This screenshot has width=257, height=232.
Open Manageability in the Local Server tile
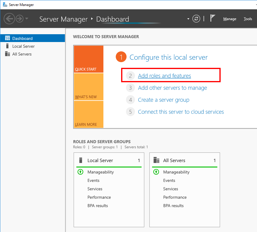tap(100, 172)
